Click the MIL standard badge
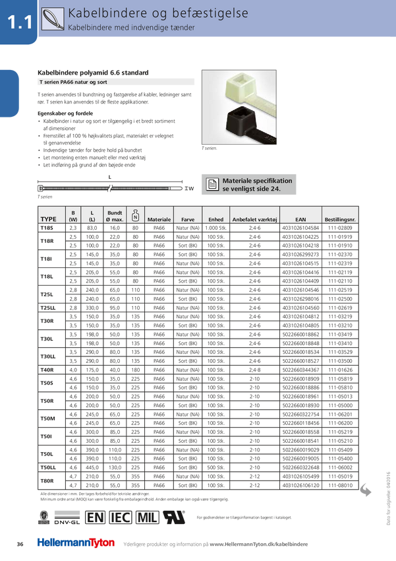 [147, 517]
